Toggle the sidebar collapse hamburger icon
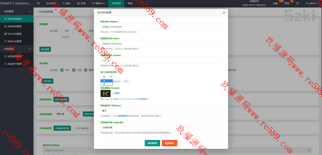Image resolution: width=322 pixels, height=155 pixels. 38,3
